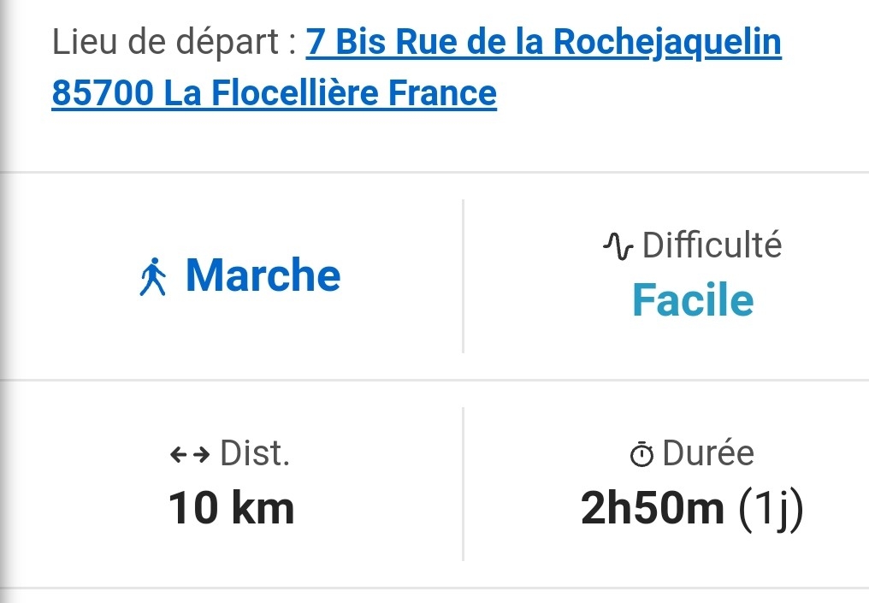Click the stopwatch icon beside Durée

[641, 455]
